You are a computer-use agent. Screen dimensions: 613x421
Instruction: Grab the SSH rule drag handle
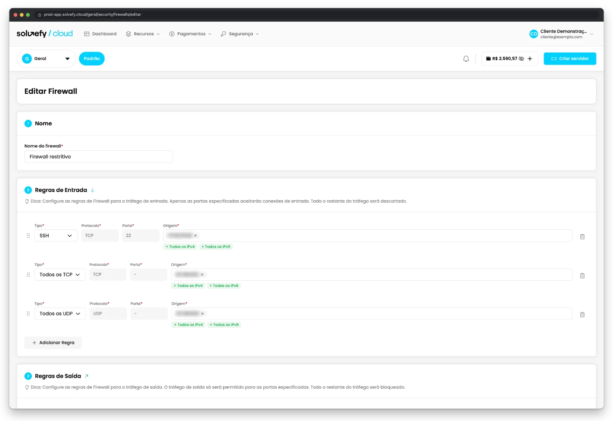tap(28, 236)
